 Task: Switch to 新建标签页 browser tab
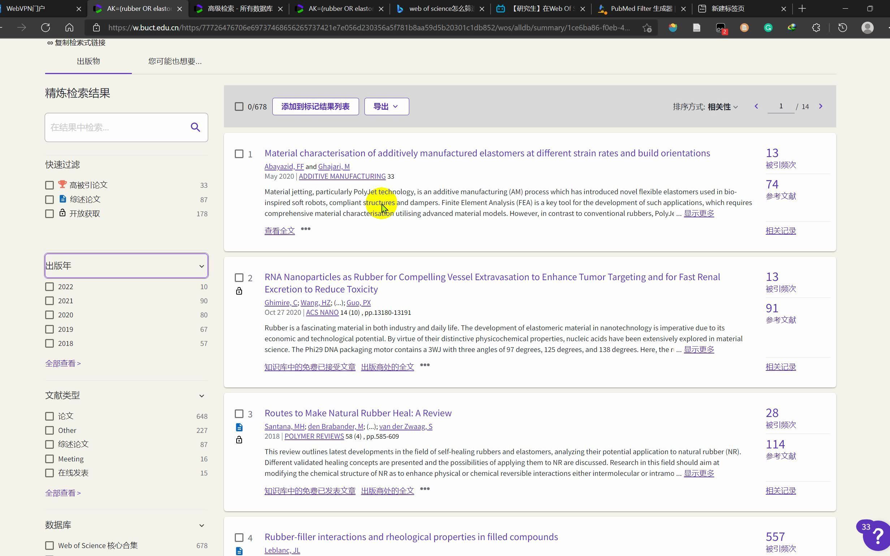coord(742,8)
